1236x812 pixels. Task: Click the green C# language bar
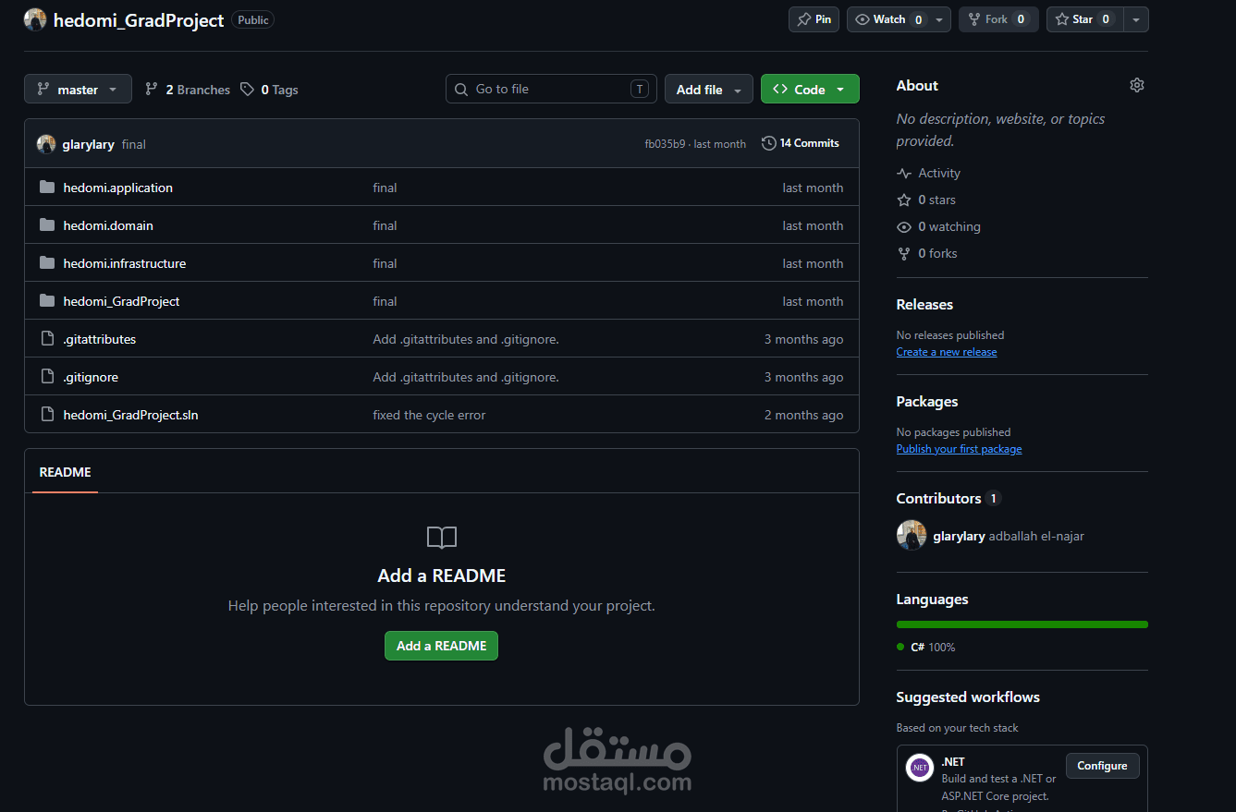point(1022,624)
